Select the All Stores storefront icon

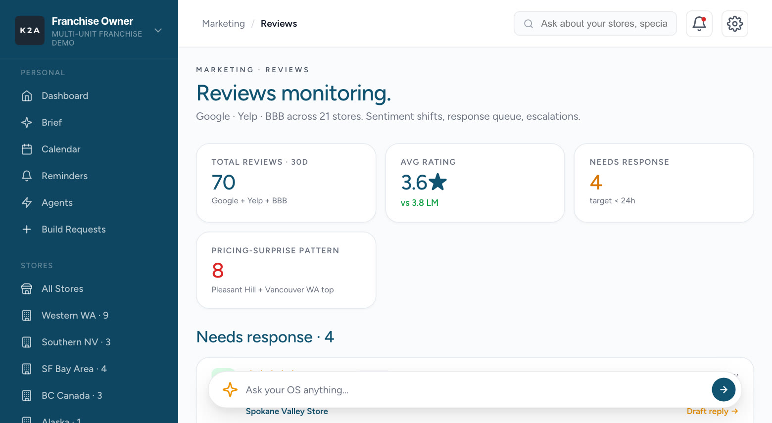click(x=27, y=288)
